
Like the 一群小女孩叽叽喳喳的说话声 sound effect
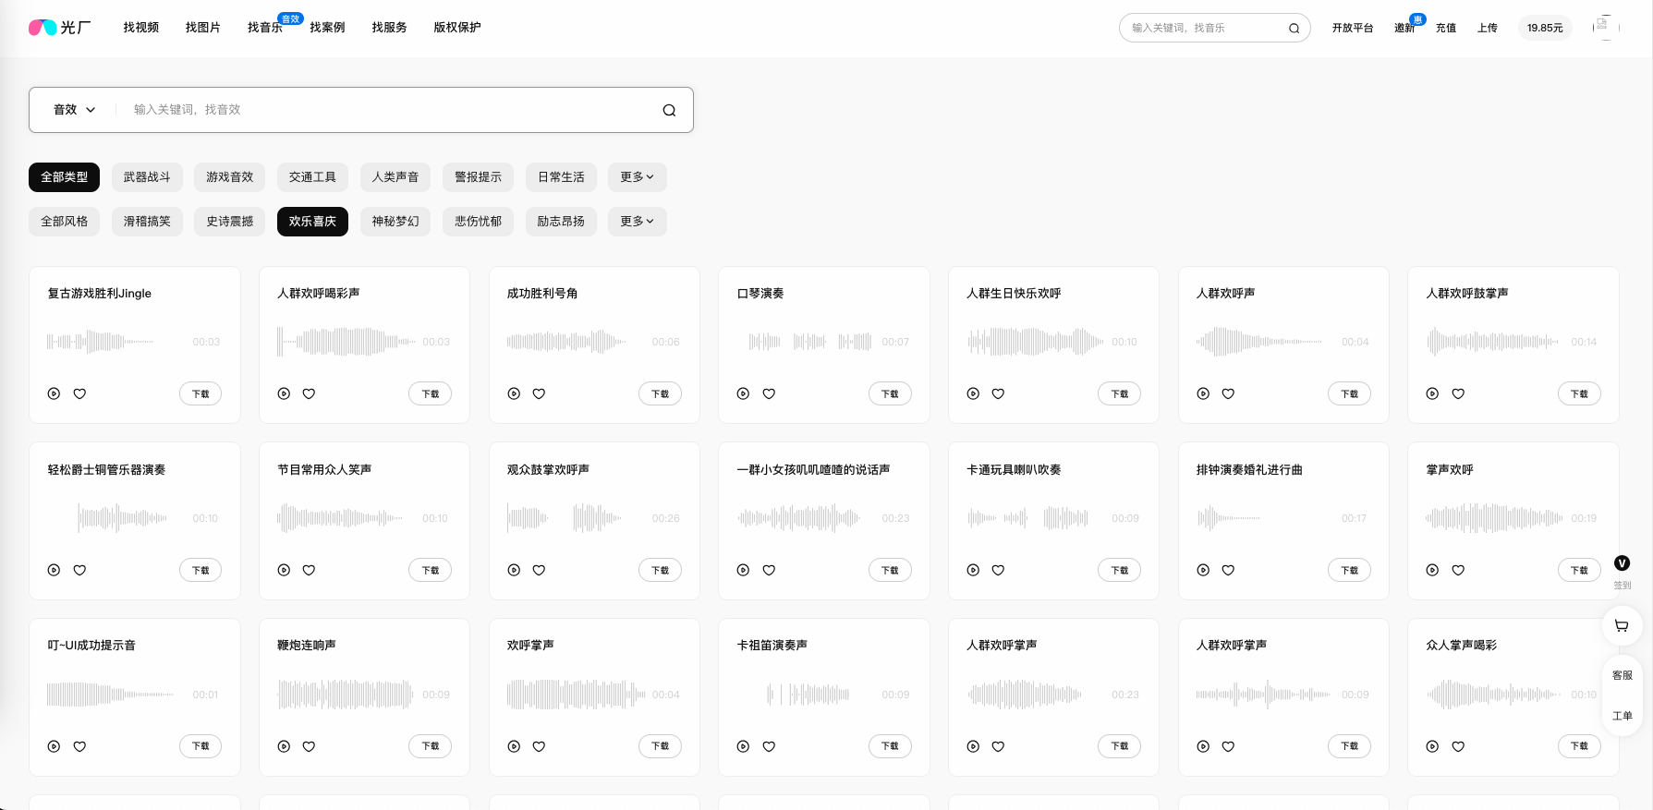[769, 570]
